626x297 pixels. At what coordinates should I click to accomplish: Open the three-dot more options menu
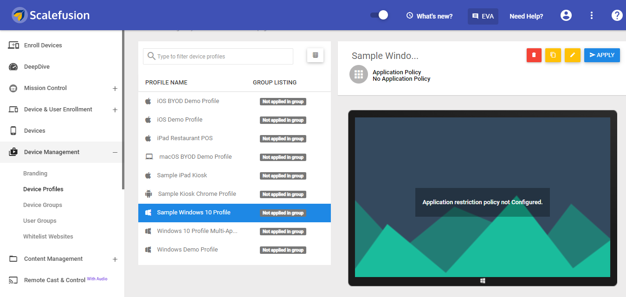(592, 15)
